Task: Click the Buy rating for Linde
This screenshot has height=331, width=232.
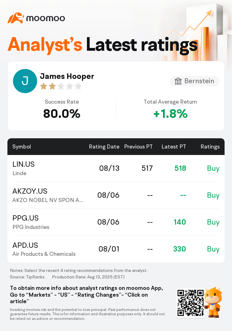Action: (x=213, y=168)
